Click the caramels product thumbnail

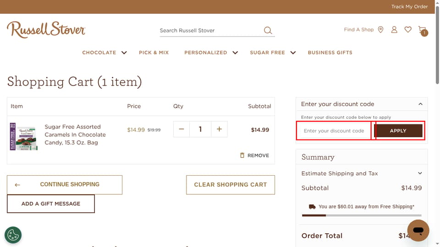pyautogui.click(x=23, y=136)
